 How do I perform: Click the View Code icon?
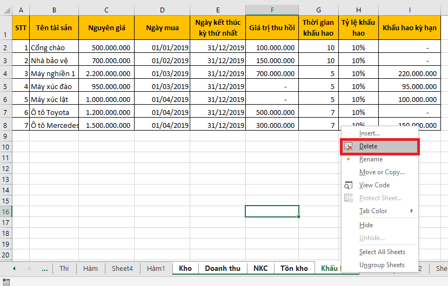(x=349, y=185)
